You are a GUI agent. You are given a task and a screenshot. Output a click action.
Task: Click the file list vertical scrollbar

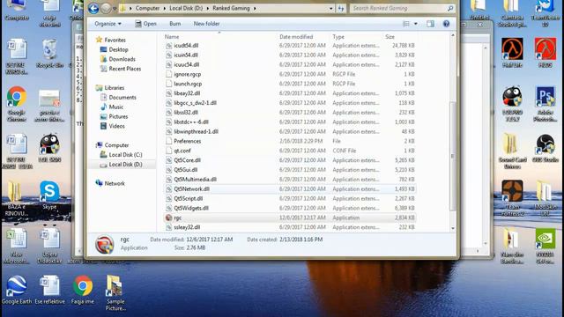pos(453,157)
